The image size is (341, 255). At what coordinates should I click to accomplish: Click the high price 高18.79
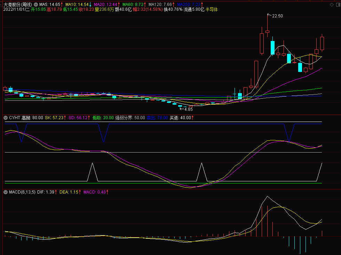54,9
